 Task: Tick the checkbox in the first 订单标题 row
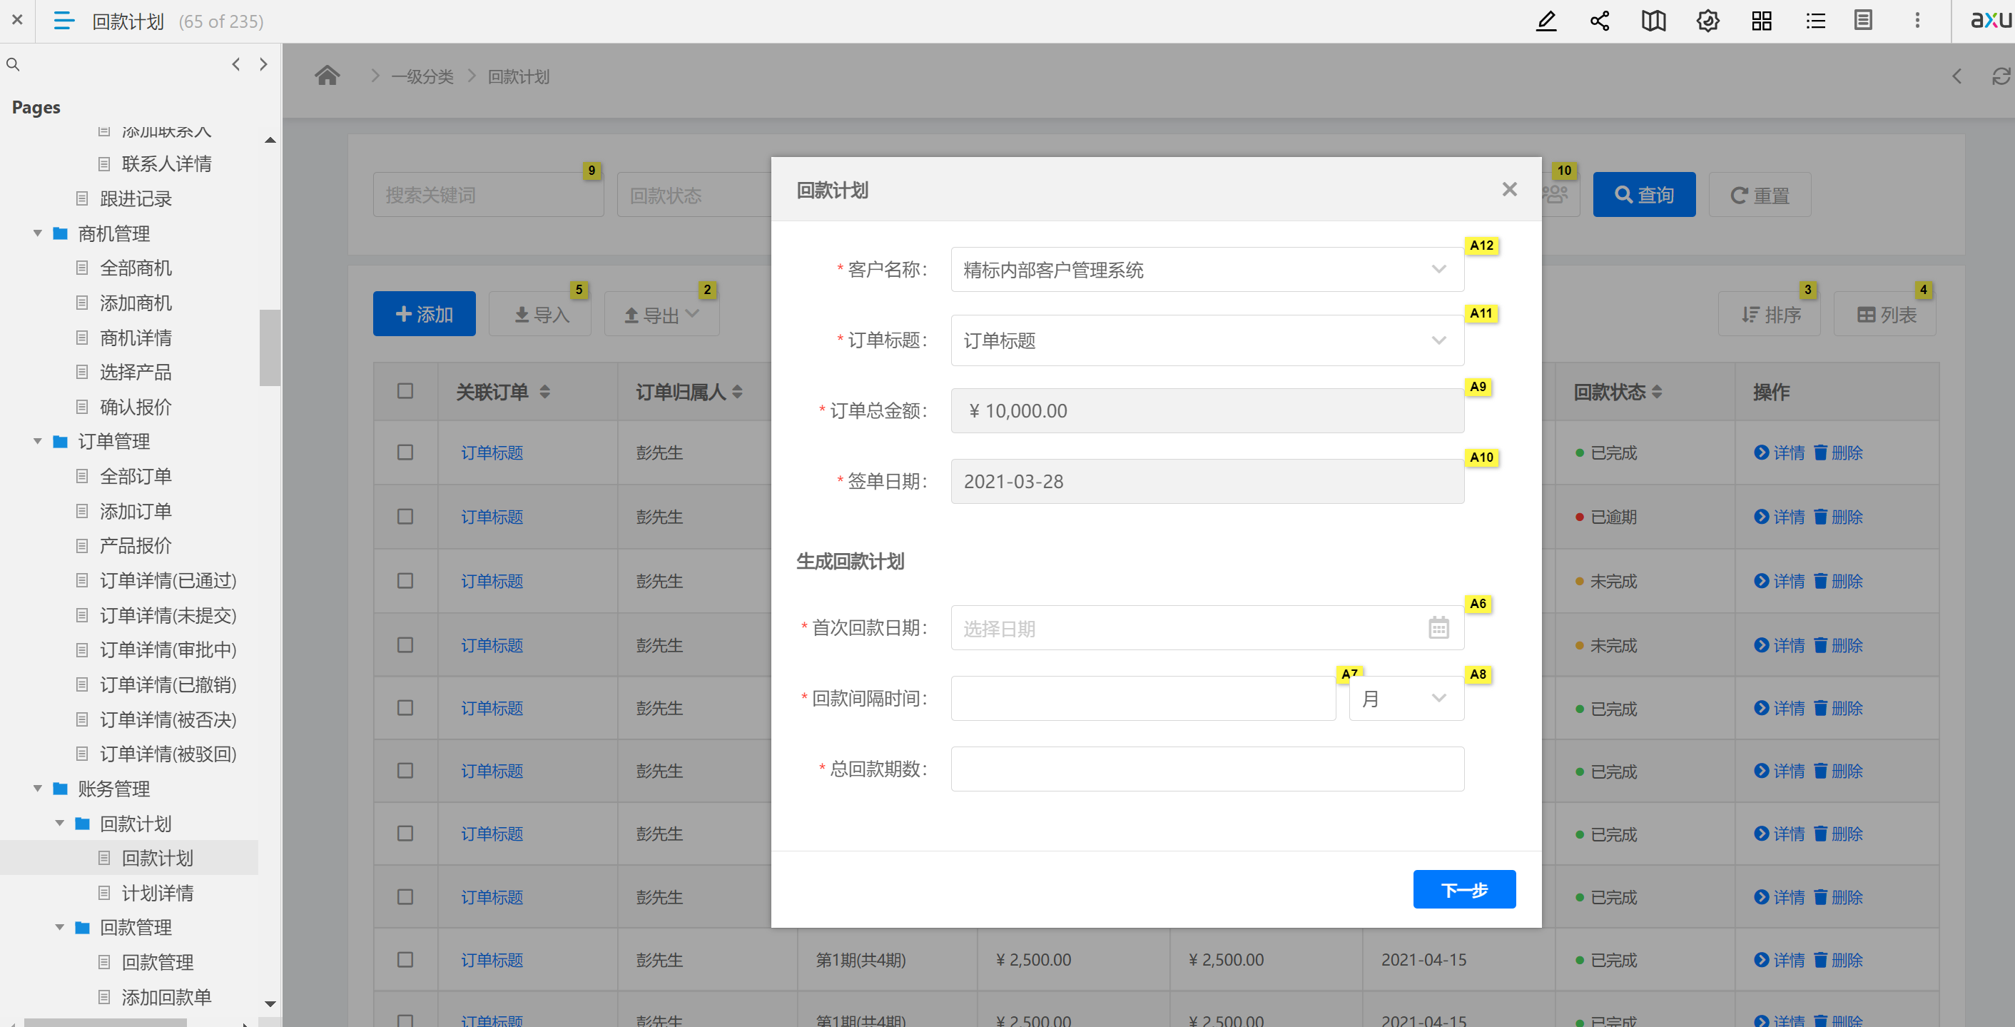tap(405, 452)
